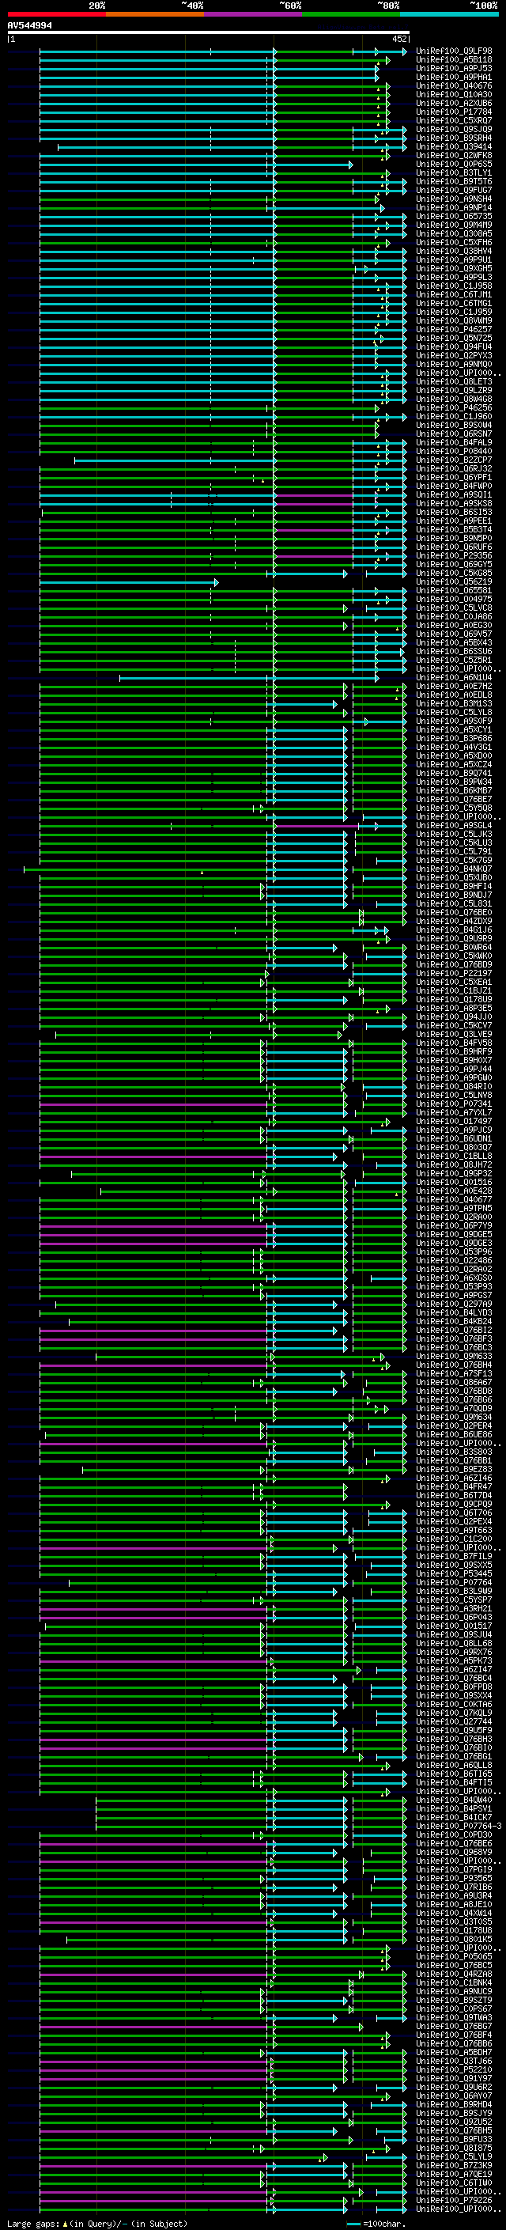This screenshot has width=506, height=2230.
Task: Click the cyan ~100% identity legend bar
Action: [449, 14]
